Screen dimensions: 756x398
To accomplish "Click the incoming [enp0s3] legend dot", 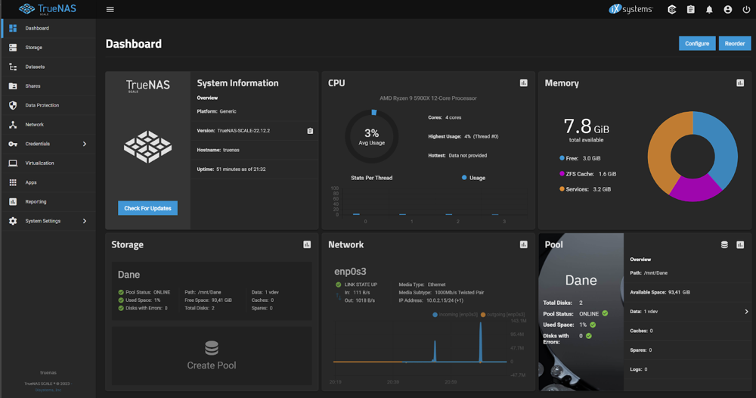I will click(x=435, y=315).
